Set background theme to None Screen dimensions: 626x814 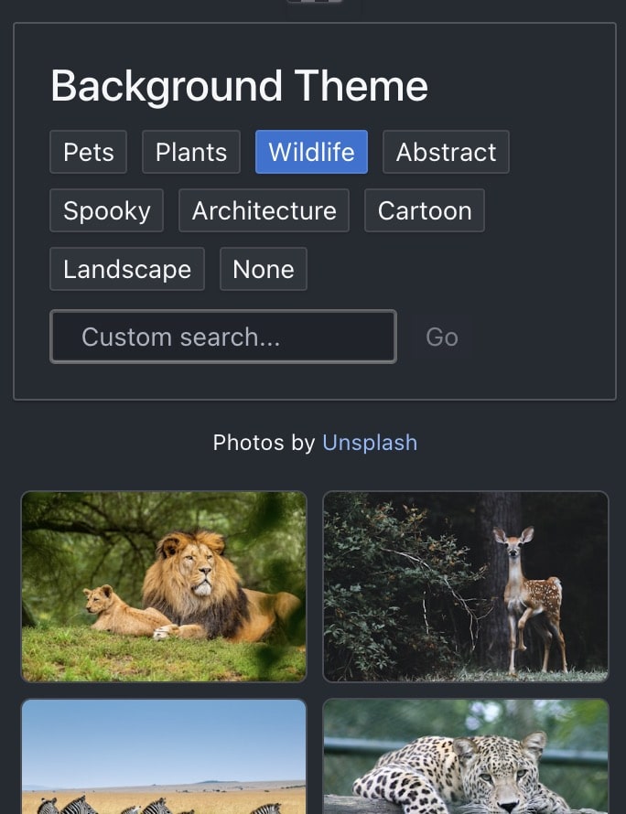[264, 269]
